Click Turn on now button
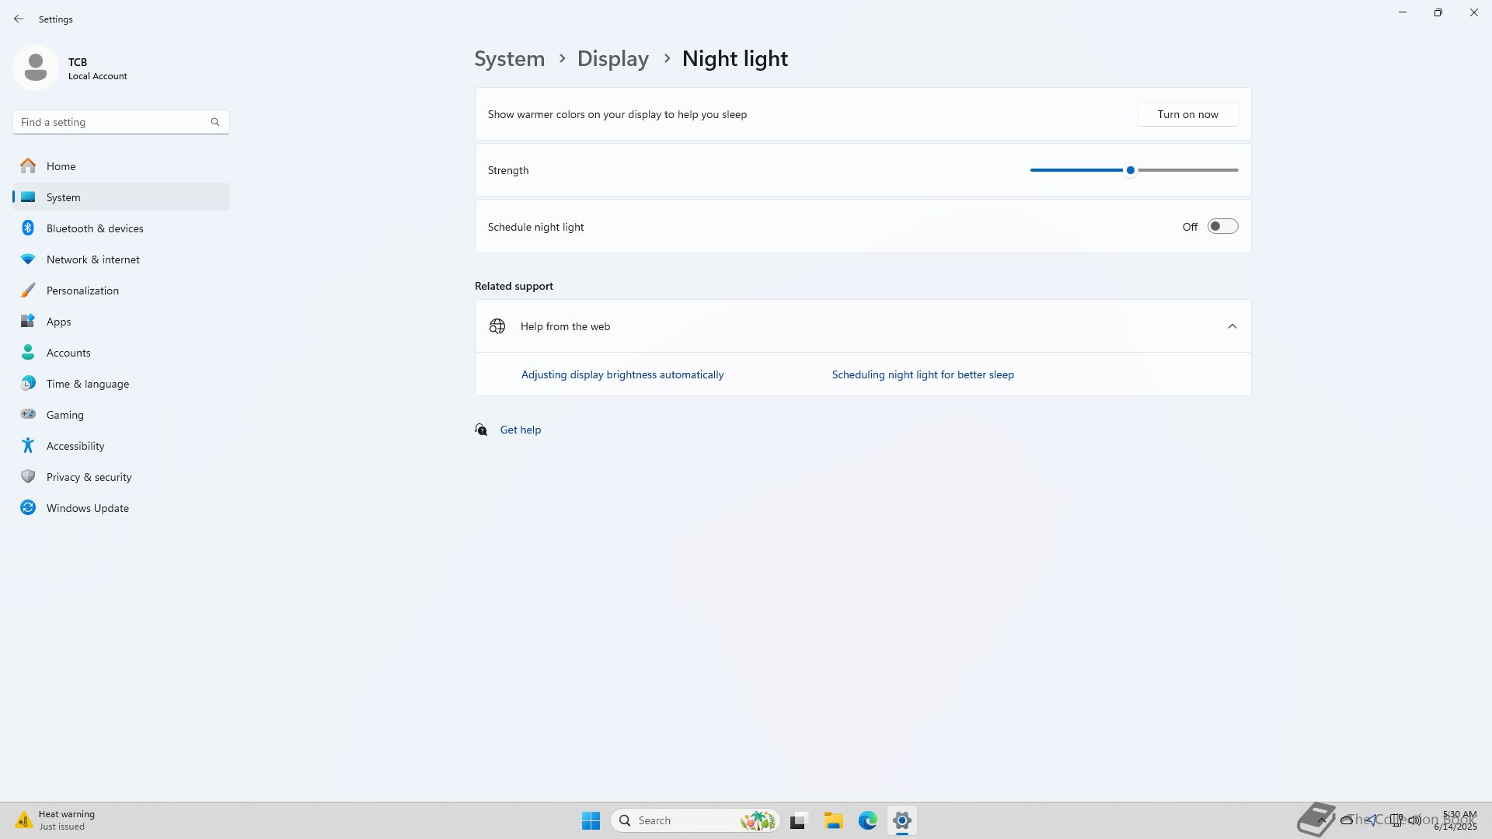Viewport: 1492px width, 839px height. 1187,114
